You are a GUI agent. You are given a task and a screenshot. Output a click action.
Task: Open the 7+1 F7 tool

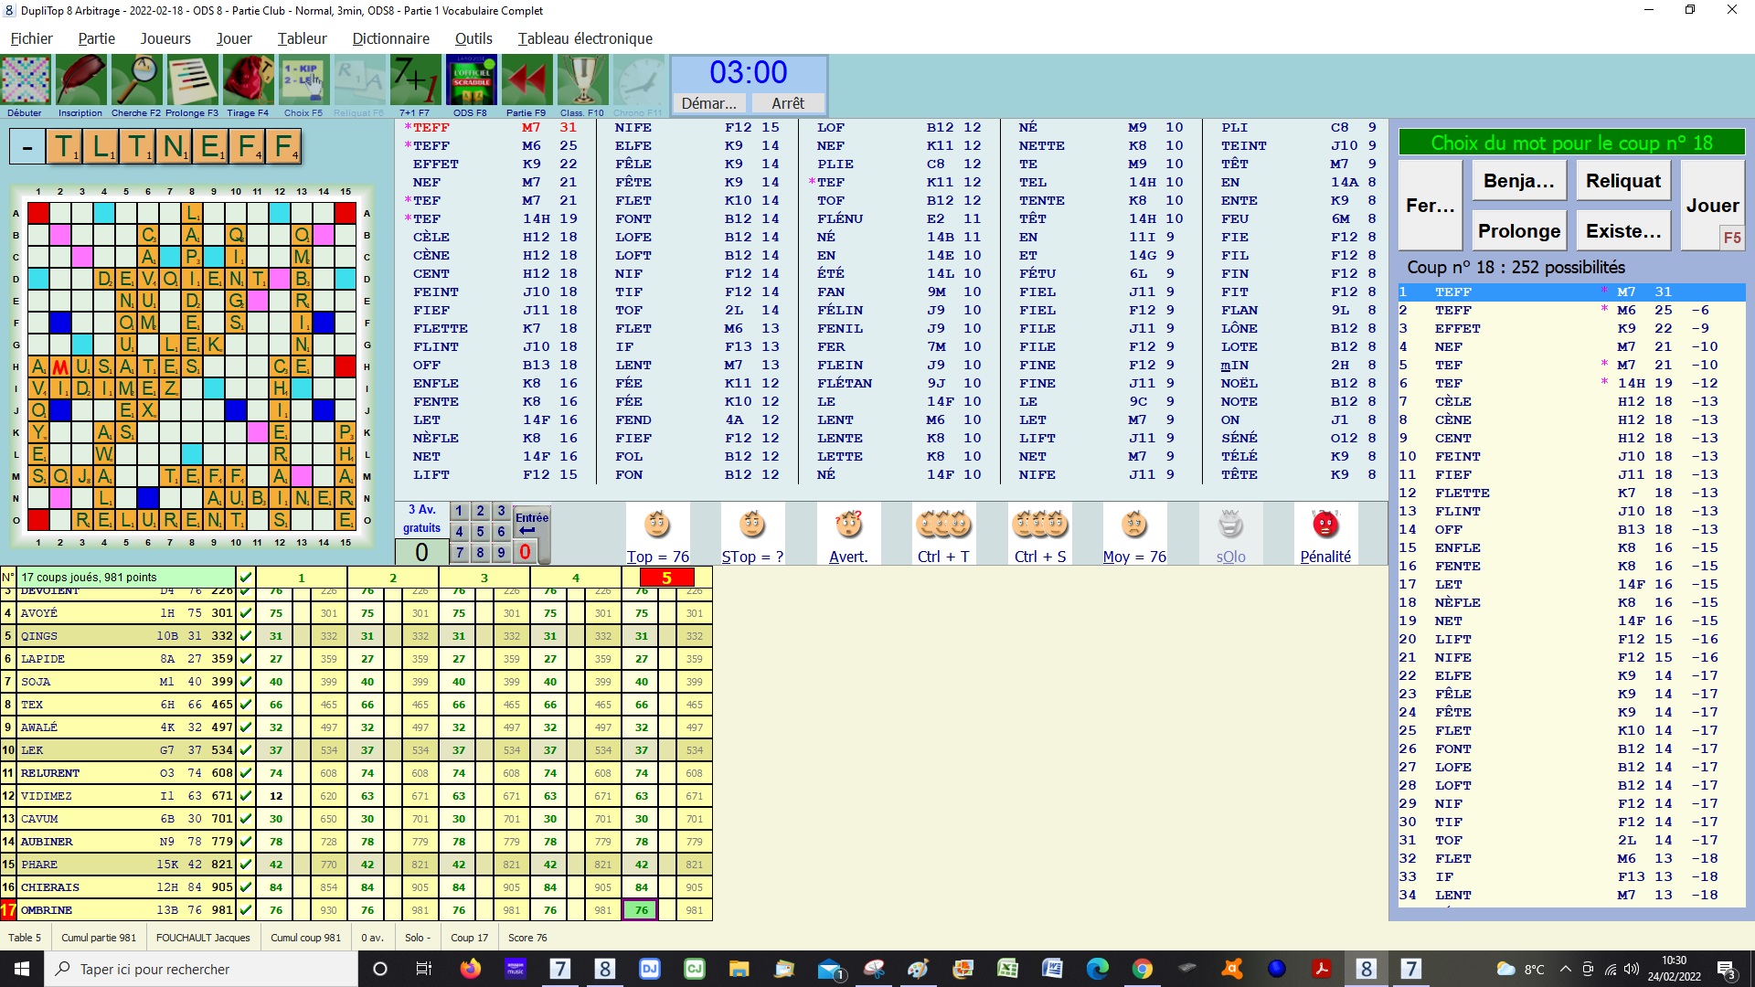(x=414, y=81)
